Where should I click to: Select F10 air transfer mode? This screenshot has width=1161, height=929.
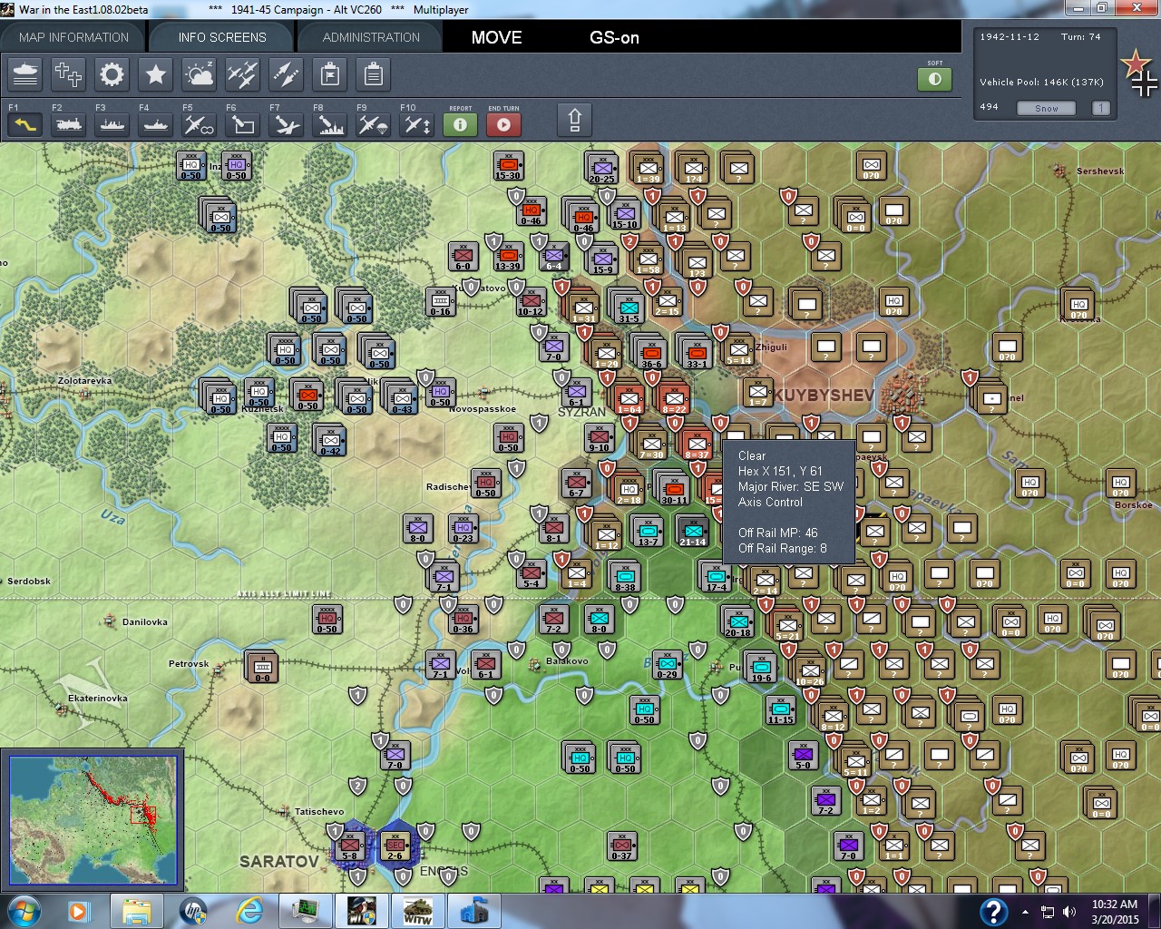[x=417, y=124]
